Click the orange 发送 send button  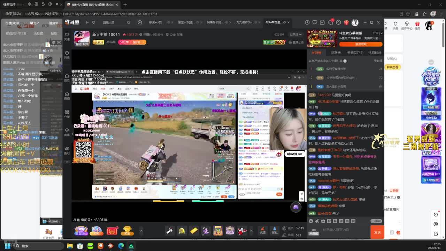377,232
